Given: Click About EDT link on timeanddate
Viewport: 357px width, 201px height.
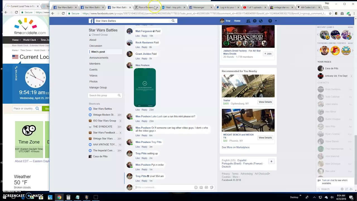Looking at the screenshot, I should click(32, 161).
